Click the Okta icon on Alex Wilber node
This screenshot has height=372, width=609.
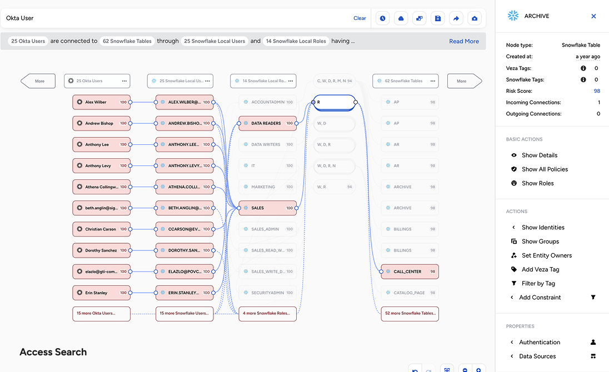79,102
